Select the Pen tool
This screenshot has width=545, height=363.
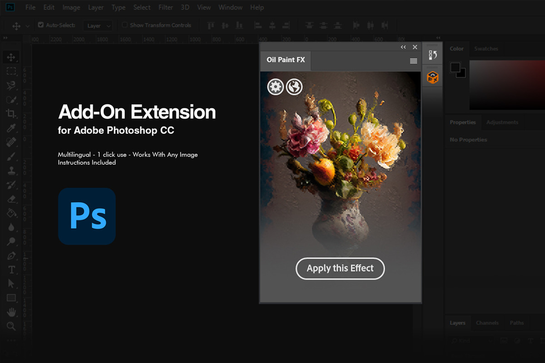(x=11, y=255)
